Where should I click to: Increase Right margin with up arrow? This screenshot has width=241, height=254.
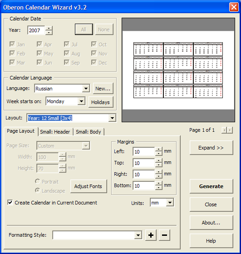pyautogui.click(x=158, y=172)
